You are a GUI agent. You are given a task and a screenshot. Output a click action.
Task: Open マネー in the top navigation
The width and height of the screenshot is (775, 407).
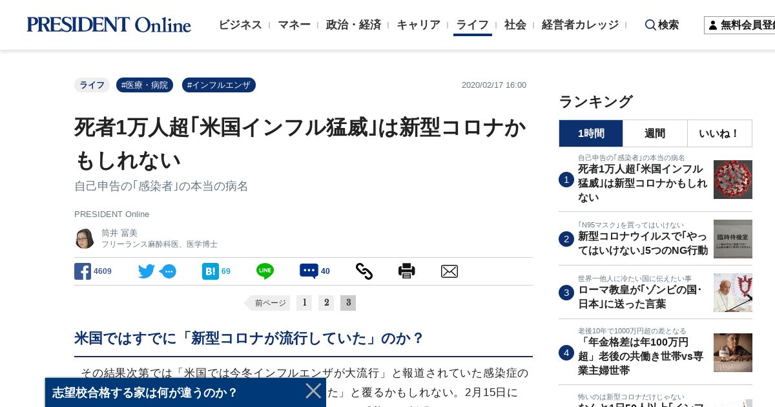tap(294, 25)
